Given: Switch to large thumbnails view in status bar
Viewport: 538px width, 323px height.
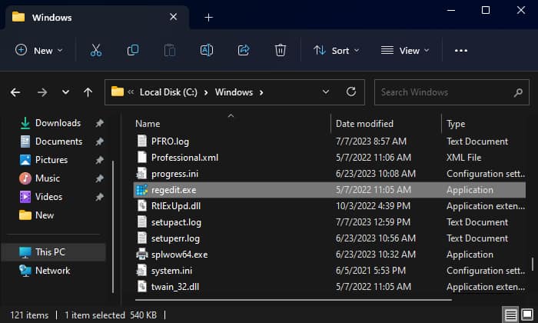Looking at the screenshot, I should (527, 315).
